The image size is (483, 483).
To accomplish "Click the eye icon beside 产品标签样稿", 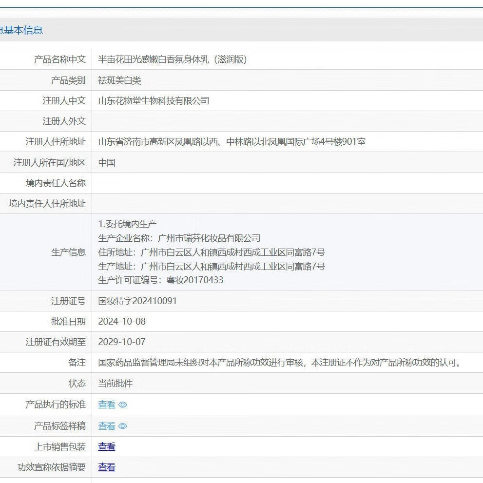I will (x=123, y=426).
